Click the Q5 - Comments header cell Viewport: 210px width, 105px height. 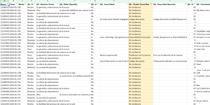[203, 4]
